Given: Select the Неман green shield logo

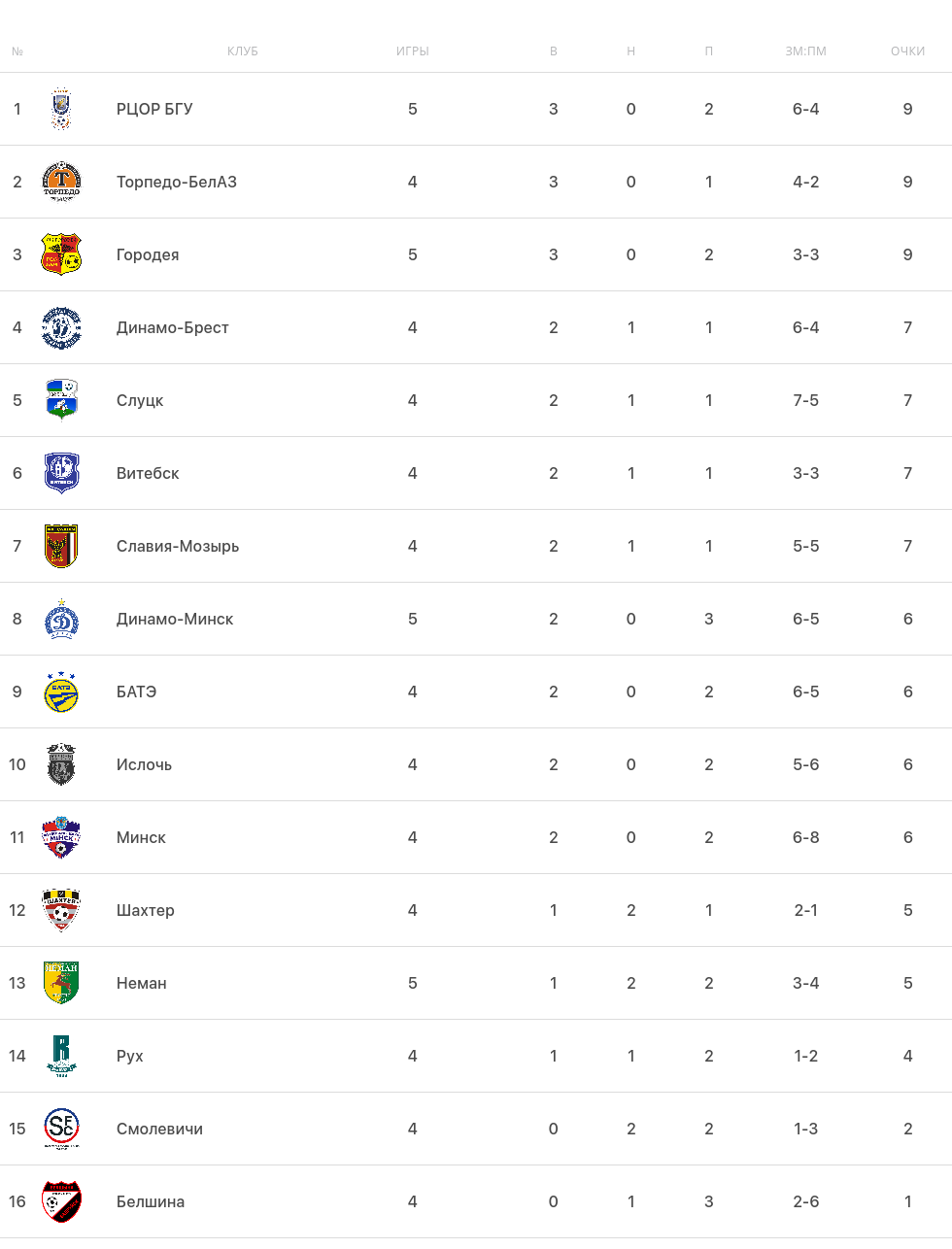Looking at the screenshot, I should [x=61, y=983].
